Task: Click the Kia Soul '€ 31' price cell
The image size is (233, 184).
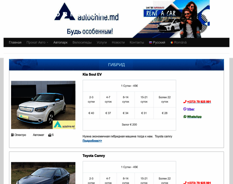Action: coord(144,113)
